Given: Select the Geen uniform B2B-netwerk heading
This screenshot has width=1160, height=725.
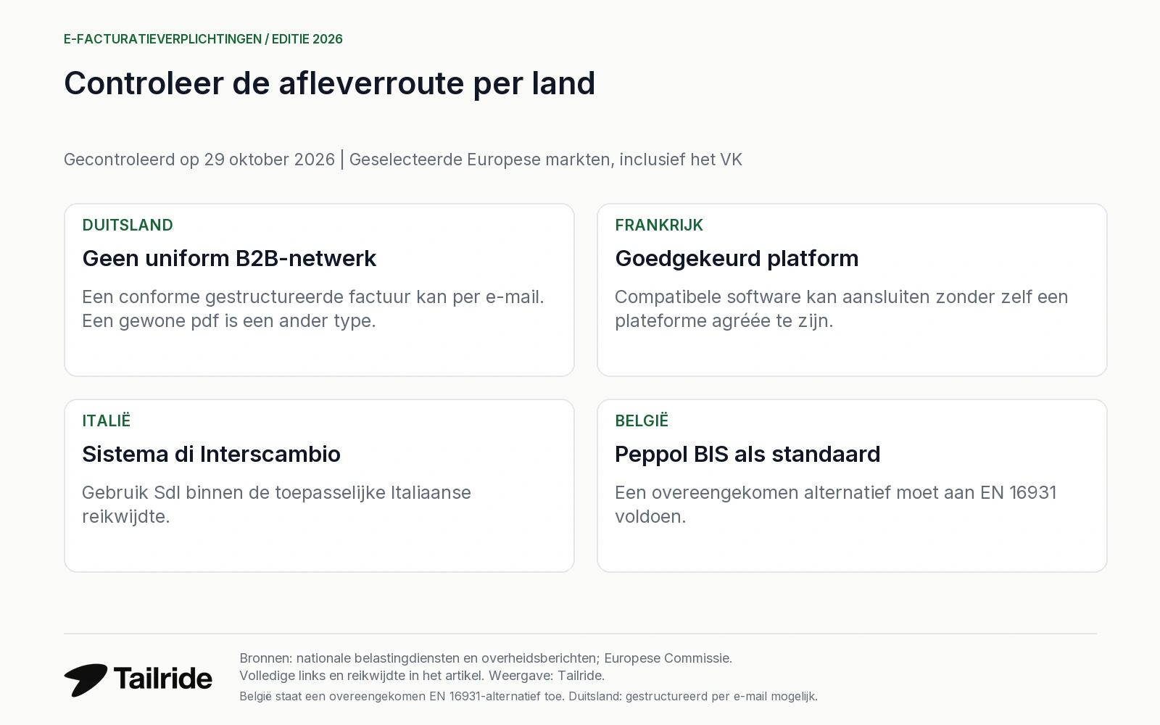Looking at the screenshot, I should [x=229, y=259].
